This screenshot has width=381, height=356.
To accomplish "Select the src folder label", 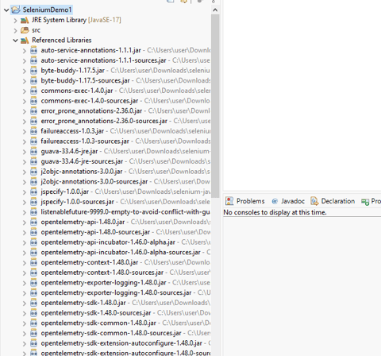I will [x=36, y=30].
